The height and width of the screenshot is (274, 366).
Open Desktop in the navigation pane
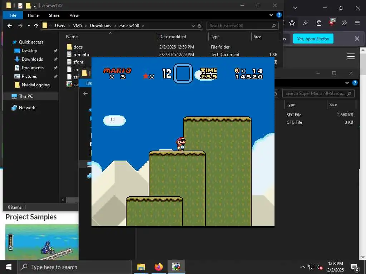(x=29, y=51)
